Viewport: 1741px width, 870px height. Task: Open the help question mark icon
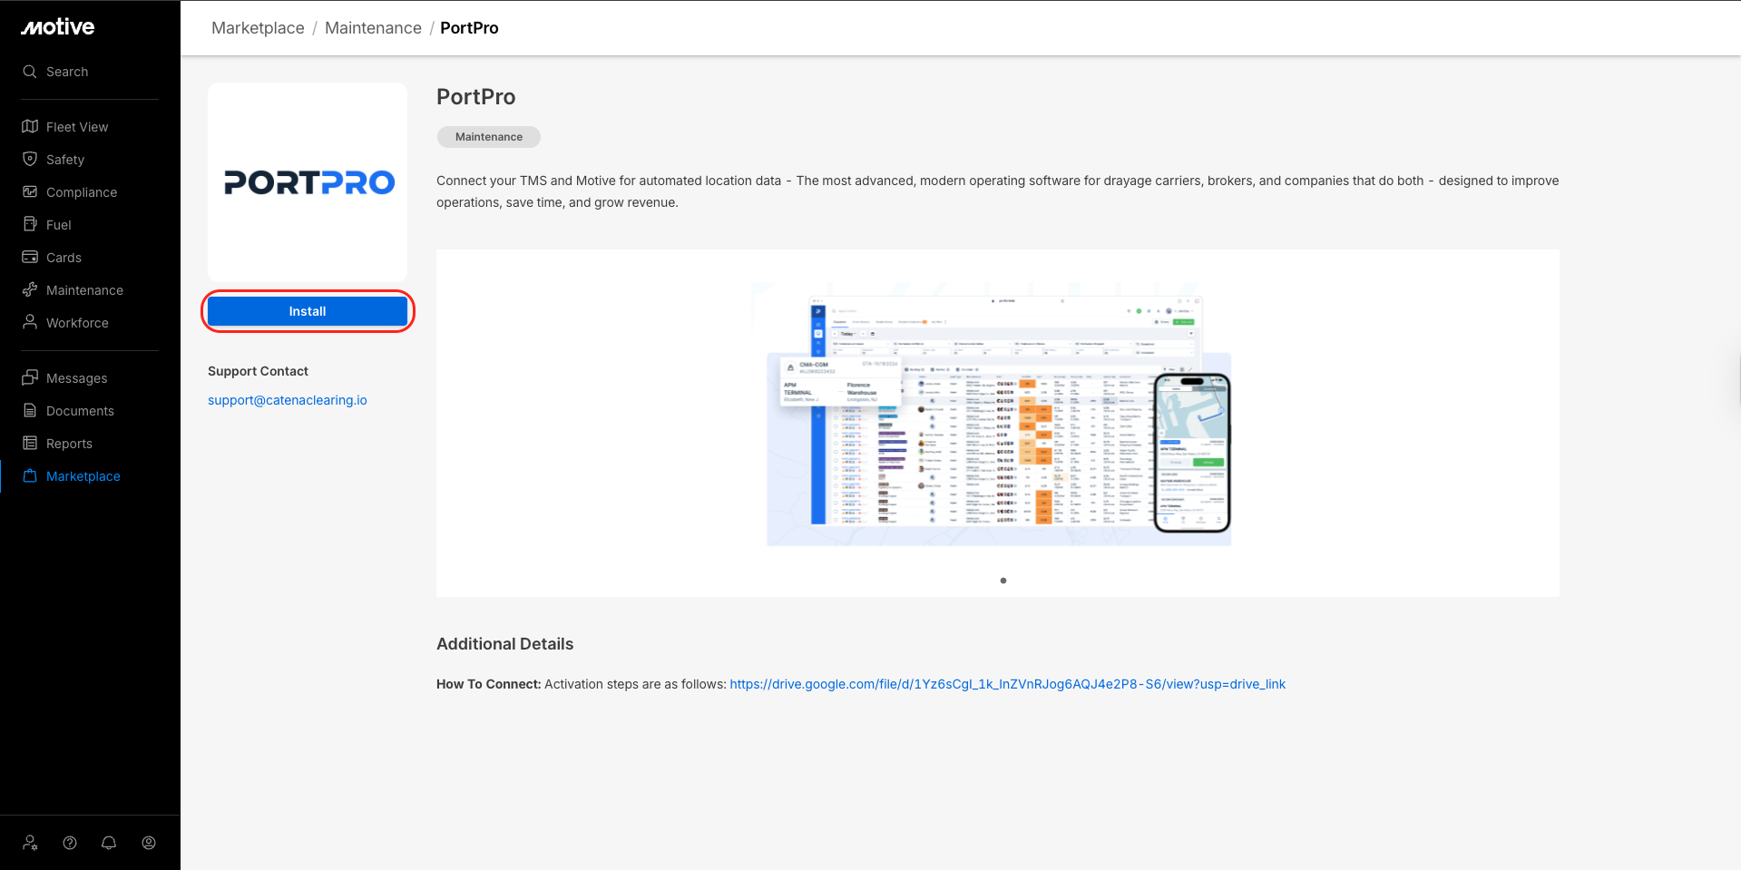coord(70,843)
